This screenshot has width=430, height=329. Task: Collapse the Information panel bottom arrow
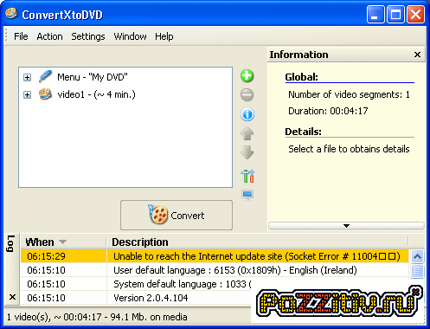tap(346, 226)
